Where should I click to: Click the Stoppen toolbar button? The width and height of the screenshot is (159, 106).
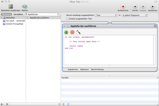pos(143,6)
